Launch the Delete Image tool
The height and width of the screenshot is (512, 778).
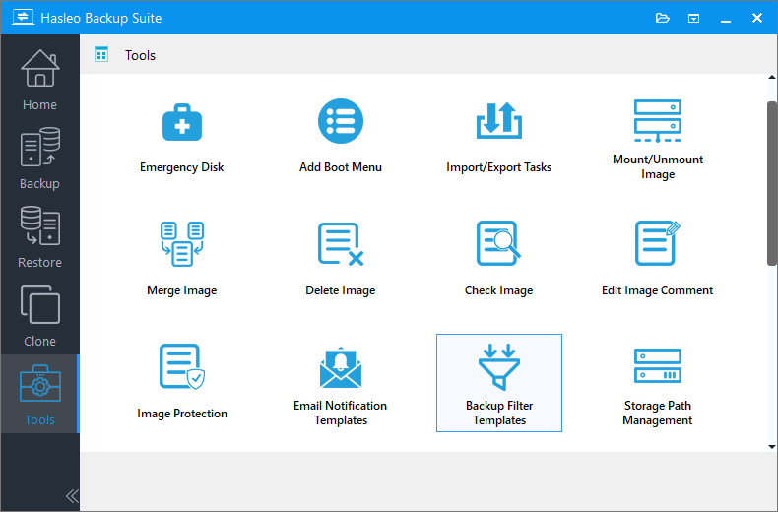[x=341, y=260]
